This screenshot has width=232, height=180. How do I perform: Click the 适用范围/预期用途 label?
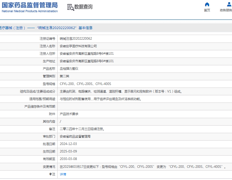click(42, 99)
